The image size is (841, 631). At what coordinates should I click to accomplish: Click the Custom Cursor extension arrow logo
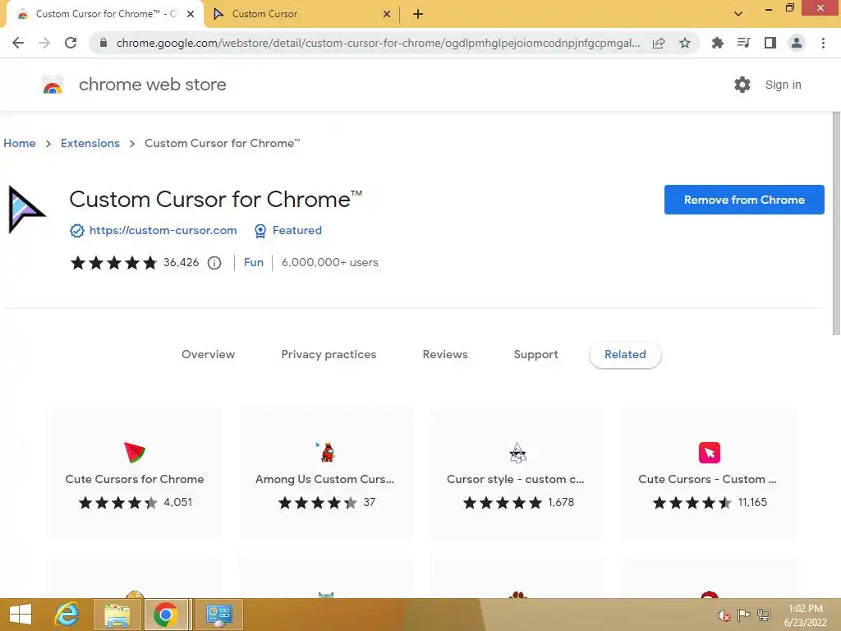tap(26, 210)
